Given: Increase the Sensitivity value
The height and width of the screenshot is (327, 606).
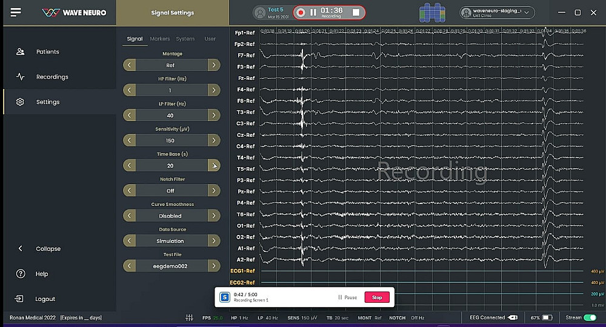Looking at the screenshot, I should click(x=214, y=140).
